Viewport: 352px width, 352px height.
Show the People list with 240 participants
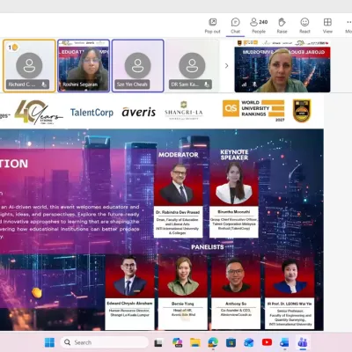(x=259, y=26)
